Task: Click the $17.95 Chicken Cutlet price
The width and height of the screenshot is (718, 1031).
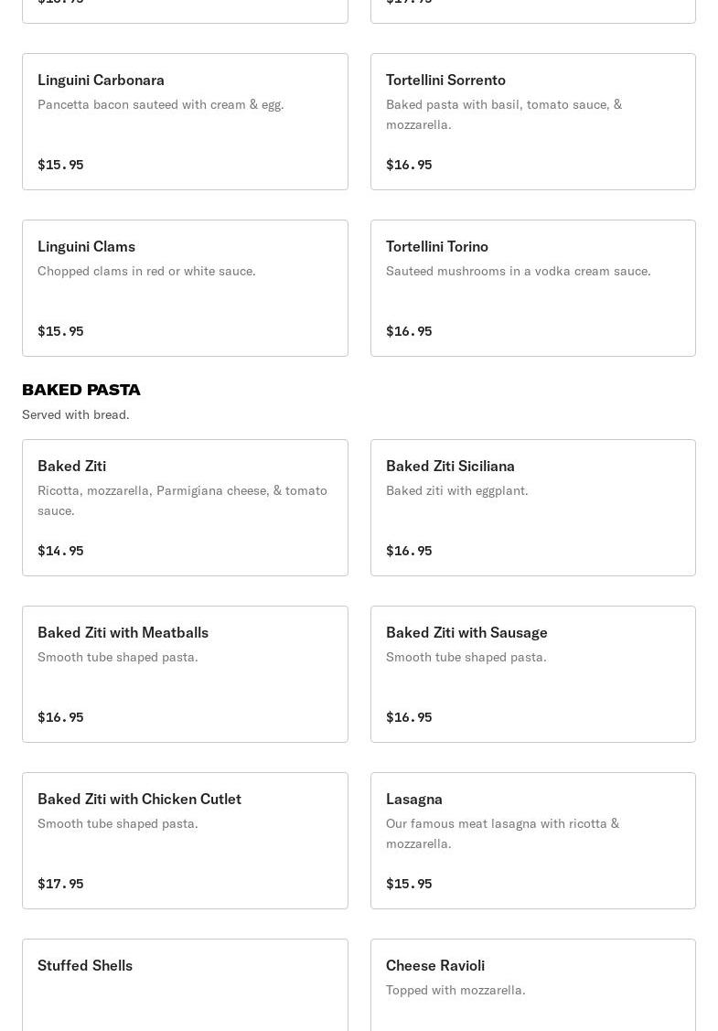Action: pyautogui.click(x=60, y=884)
